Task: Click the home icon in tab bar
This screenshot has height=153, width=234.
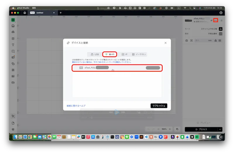Action: tap(25, 13)
